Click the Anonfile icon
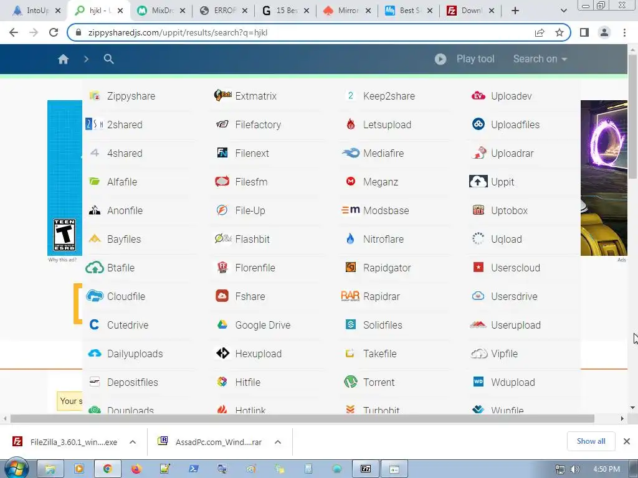This screenshot has height=478, width=638. pyautogui.click(x=95, y=210)
